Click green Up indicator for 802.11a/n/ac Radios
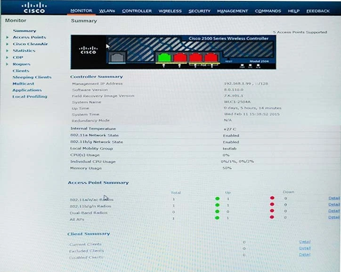This screenshot has height=272, width=341. [217, 199]
